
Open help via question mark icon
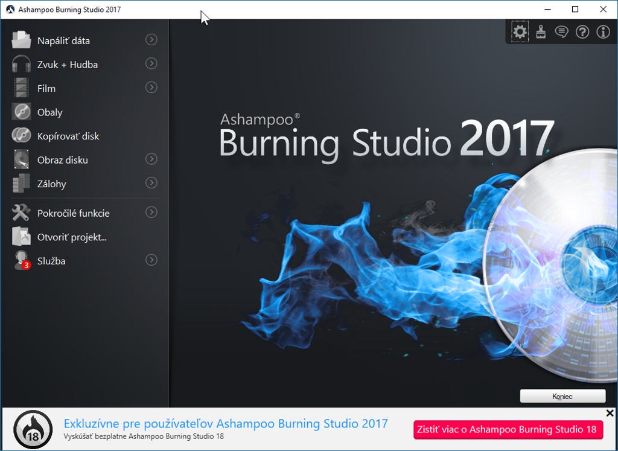(582, 32)
